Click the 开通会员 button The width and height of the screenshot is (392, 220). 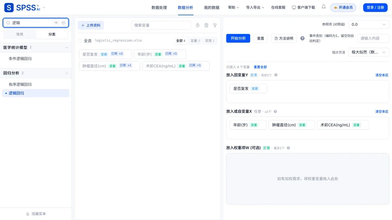click(343, 7)
